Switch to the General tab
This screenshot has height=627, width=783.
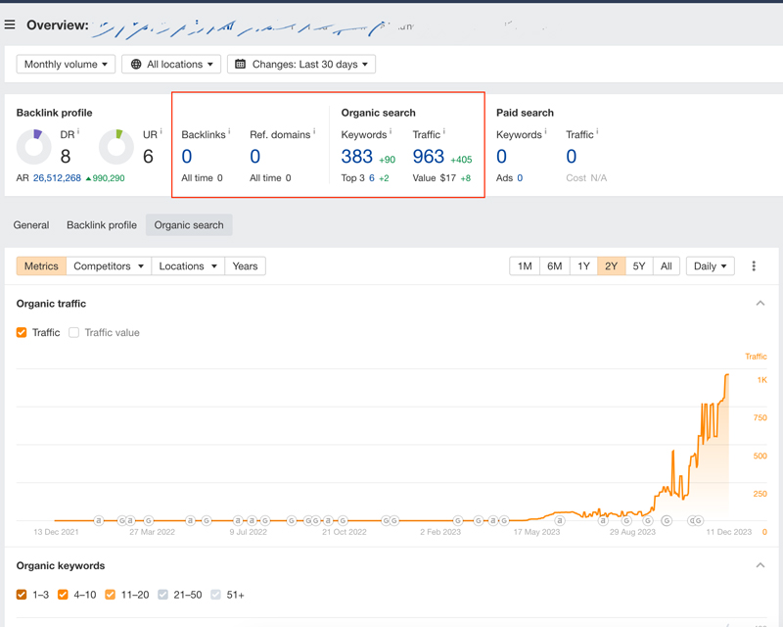pos(31,225)
